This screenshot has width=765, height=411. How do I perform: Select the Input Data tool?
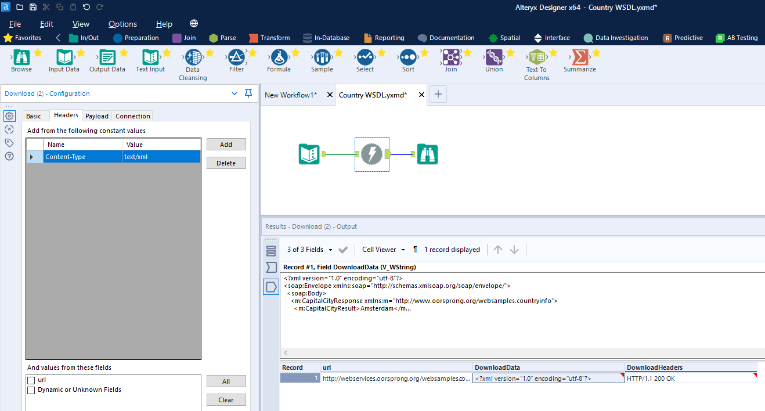click(x=64, y=58)
